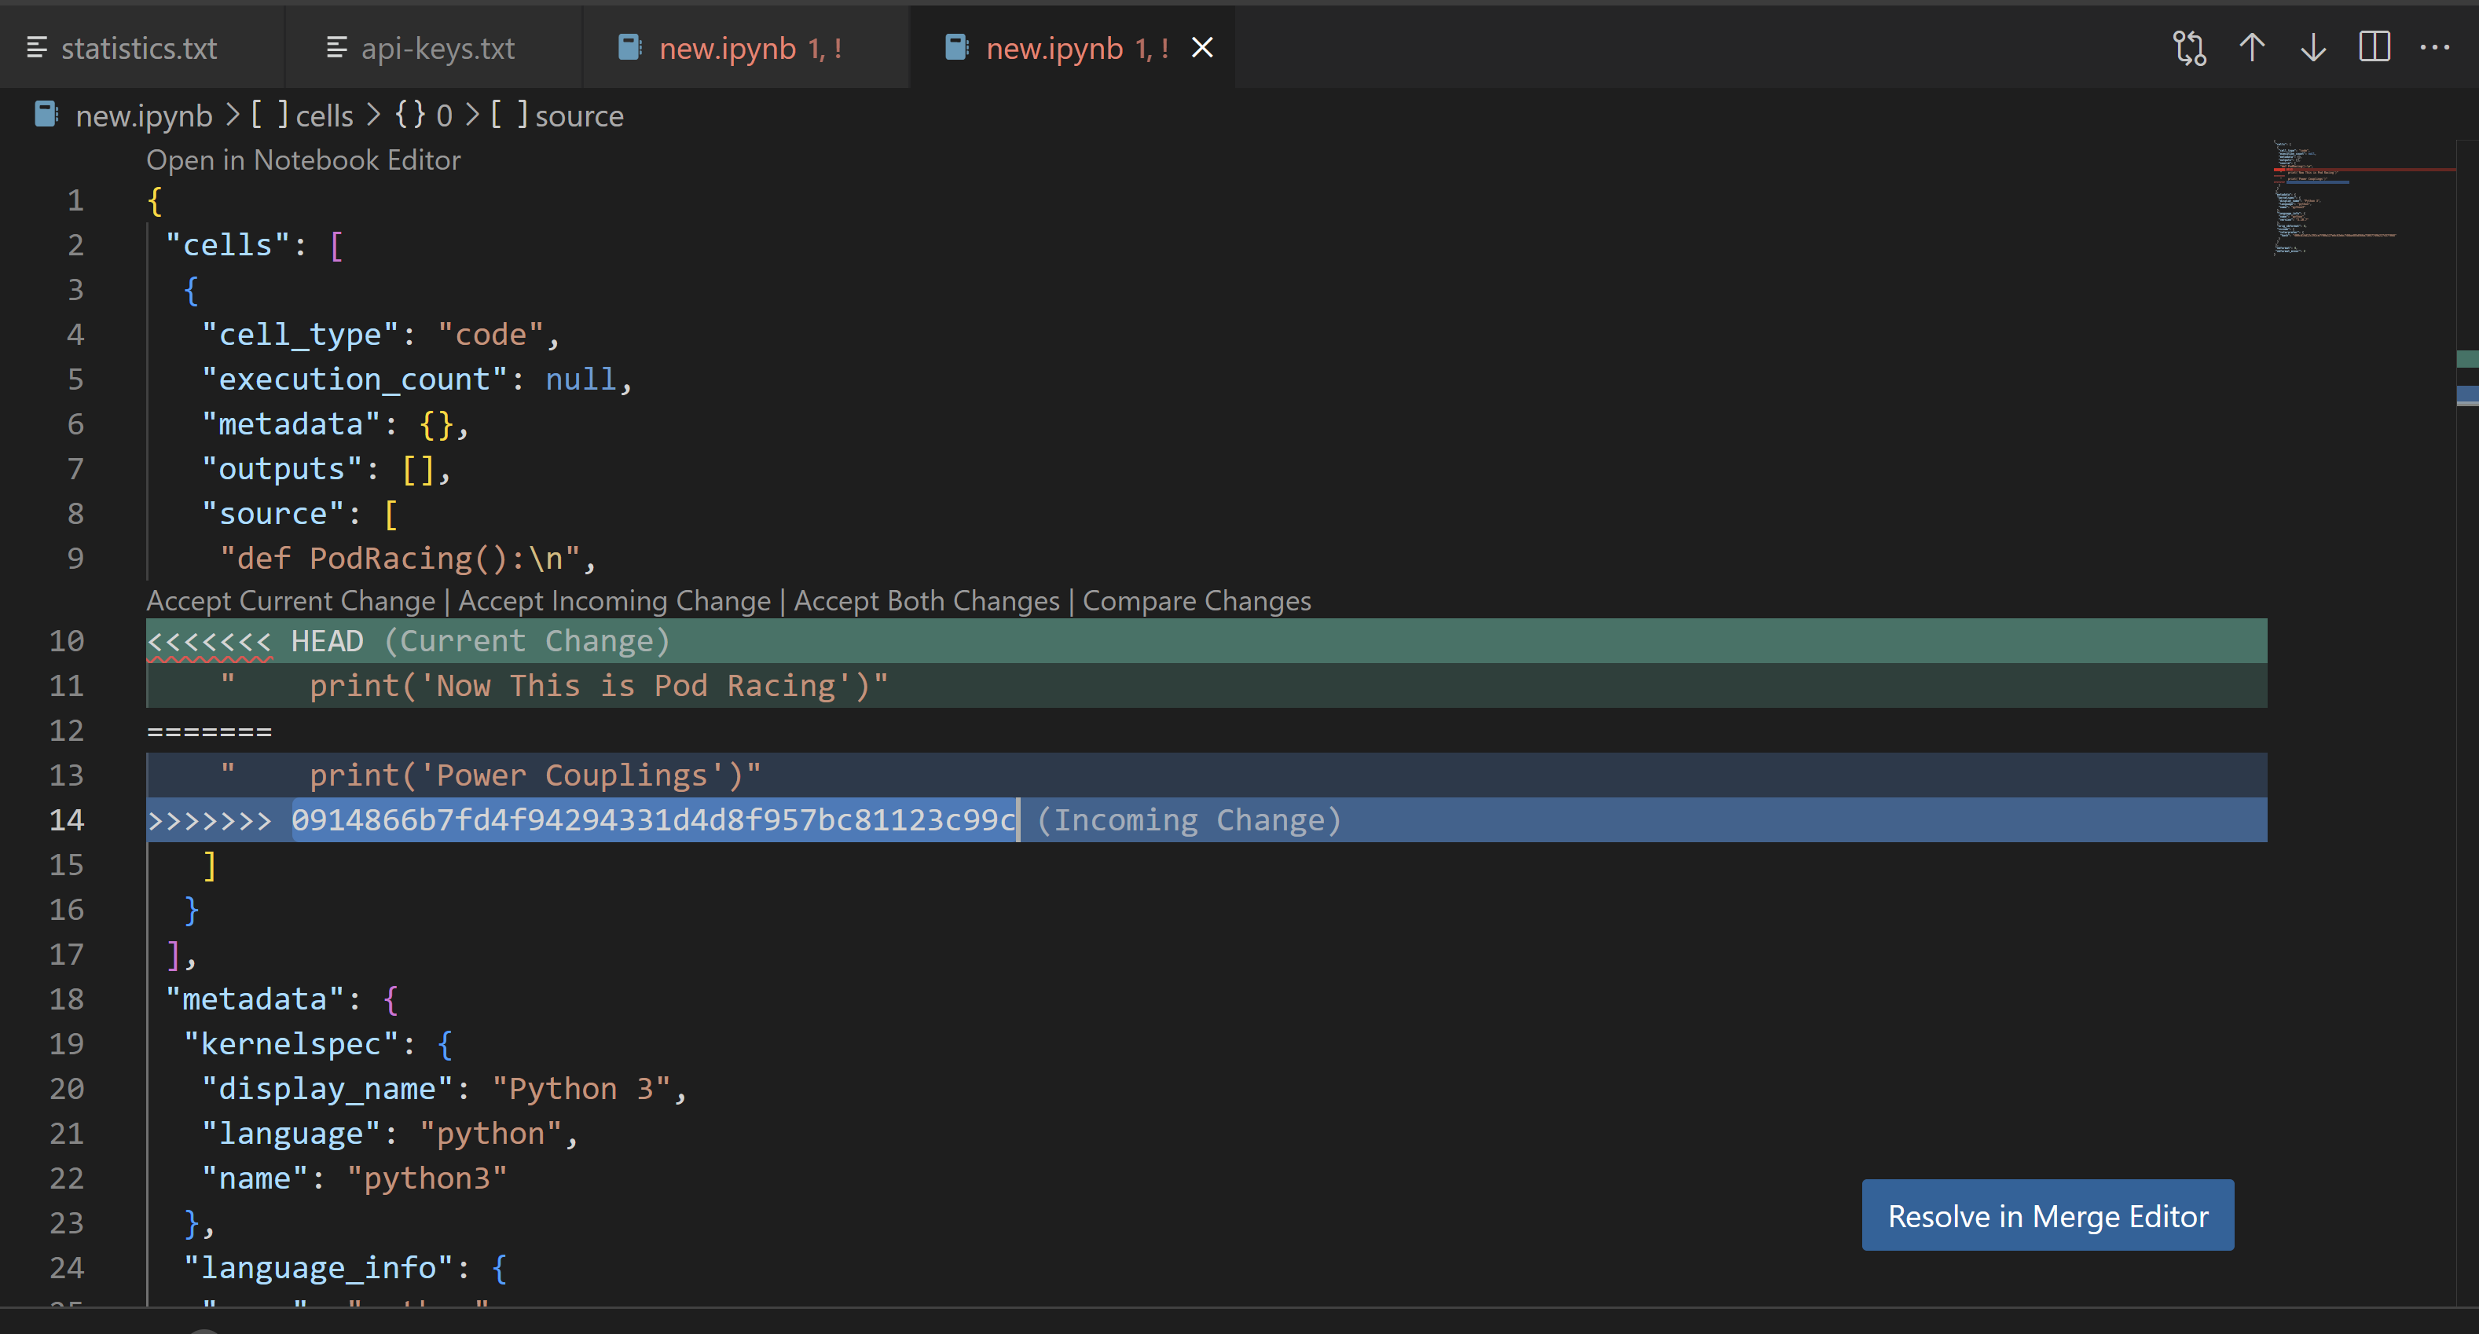Click the print('Power Couplings') line
2479x1334 pixels.
click(x=1206, y=775)
